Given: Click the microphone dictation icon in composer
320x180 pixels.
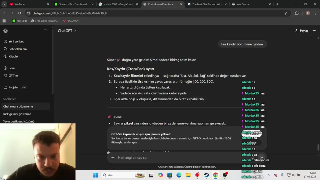Looking at the screenshot, I should click(x=252, y=157).
